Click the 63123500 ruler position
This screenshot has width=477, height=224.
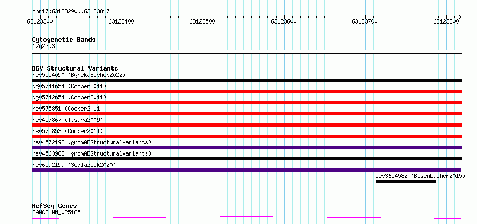202,21
